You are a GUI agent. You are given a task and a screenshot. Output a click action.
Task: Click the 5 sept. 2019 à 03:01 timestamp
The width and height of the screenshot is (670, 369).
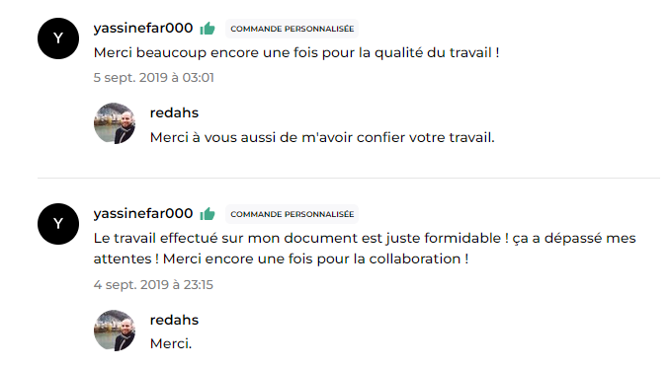coord(154,78)
